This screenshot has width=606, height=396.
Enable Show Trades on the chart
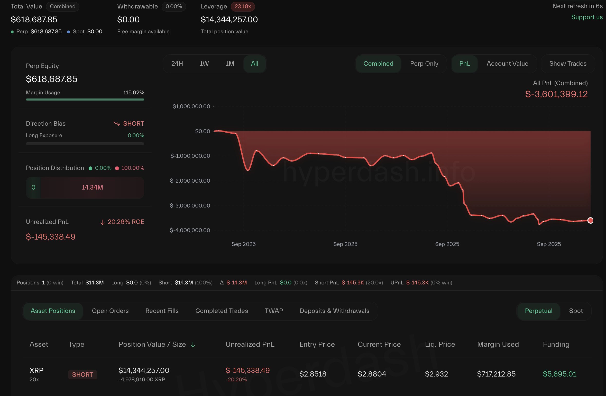pyautogui.click(x=568, y=64)
